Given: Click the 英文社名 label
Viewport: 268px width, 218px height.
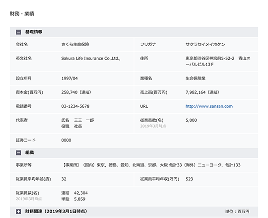Looking at the screenshot, I should point(24,58).
